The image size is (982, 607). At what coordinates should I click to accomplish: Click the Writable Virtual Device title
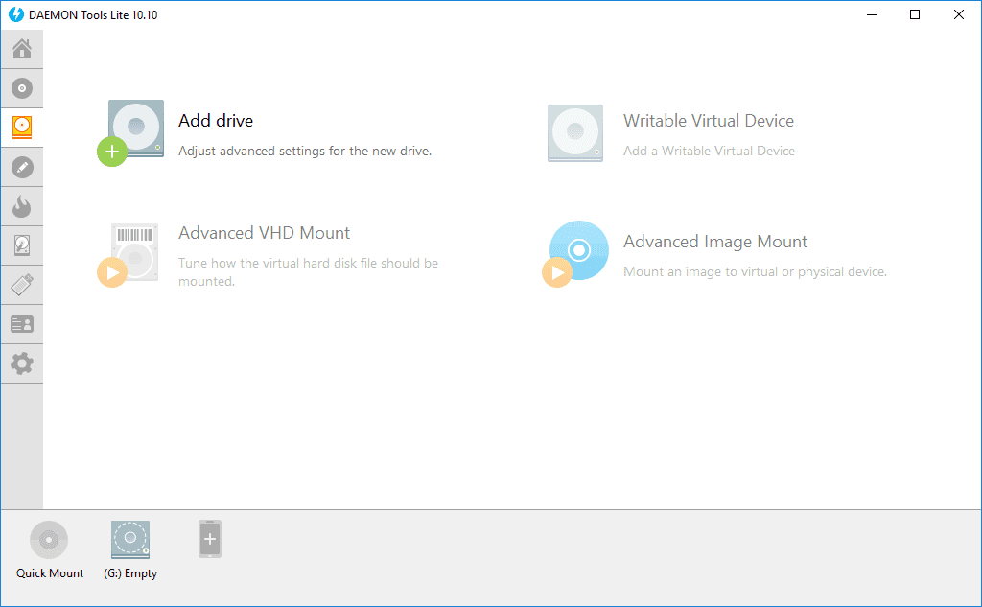tap(709, 120)
